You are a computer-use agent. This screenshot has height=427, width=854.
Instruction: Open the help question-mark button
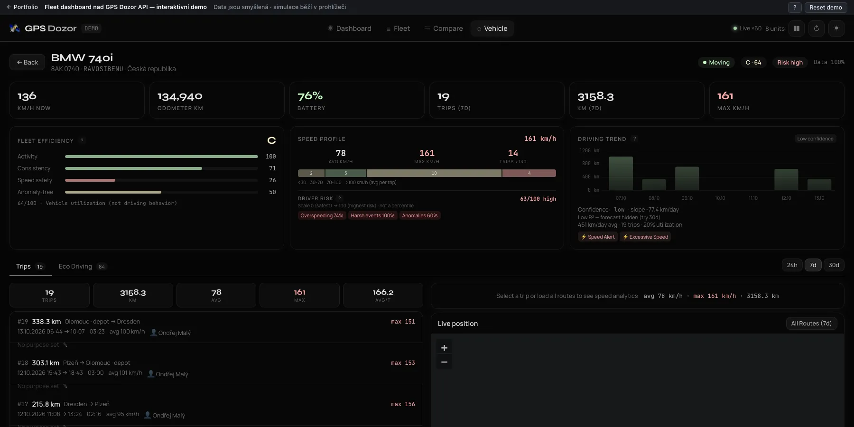click(795, 7)
